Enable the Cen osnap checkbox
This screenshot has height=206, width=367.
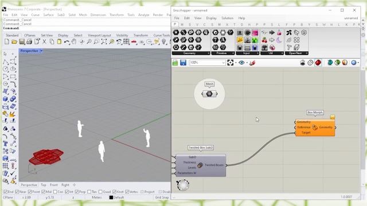(x=55, y=192)
